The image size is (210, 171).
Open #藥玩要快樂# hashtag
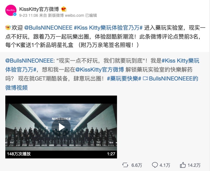(x=124, y=79)
